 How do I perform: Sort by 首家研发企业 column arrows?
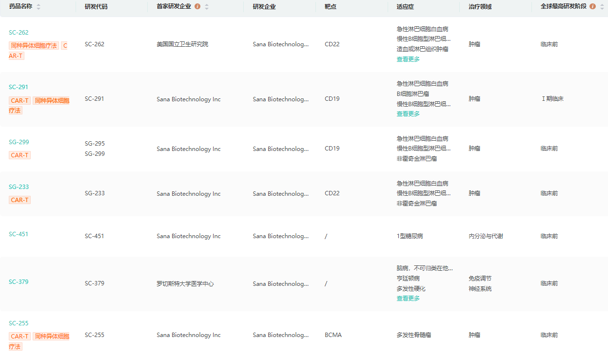click(207, 7)
